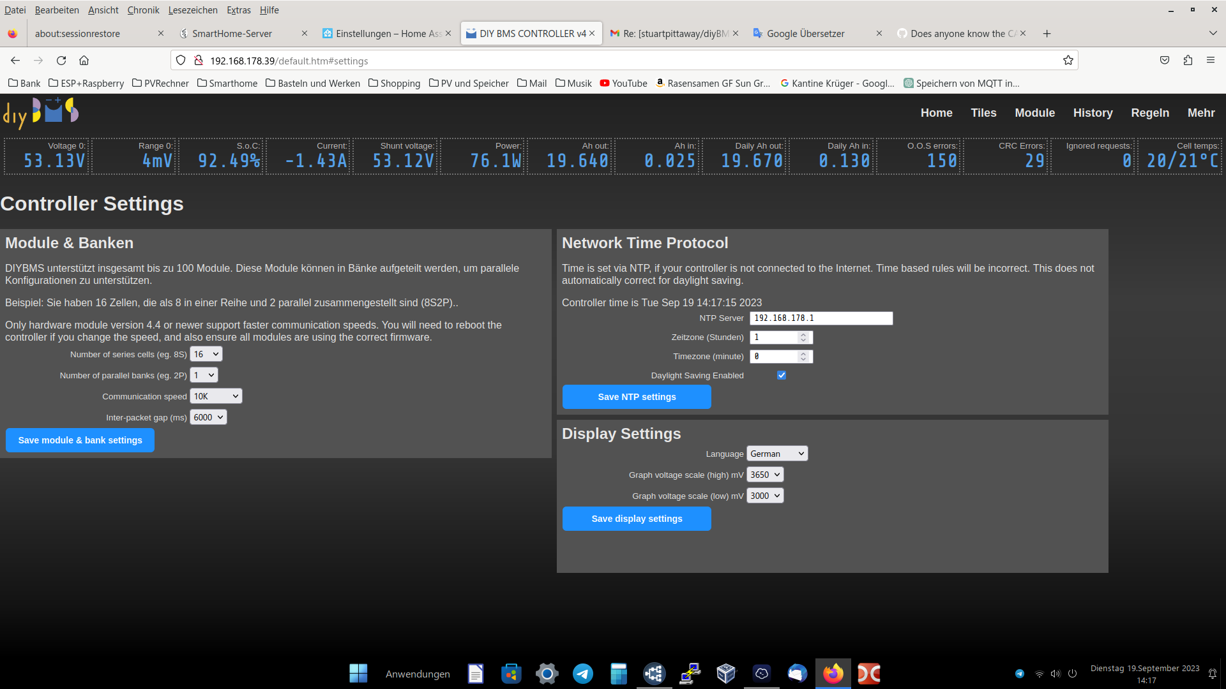Viewport: 1226px width, 689px height.
Task: Switch to the Google Übersetzer tab
Action: click(805, 34)
